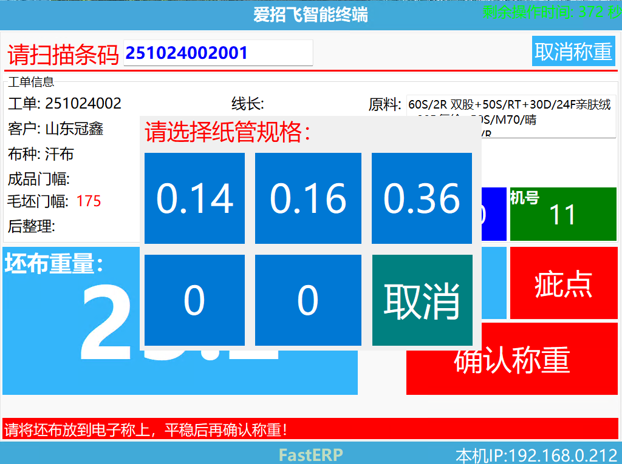
Task: Select the 0.16 paper tube specification
Action: [307, 198]
